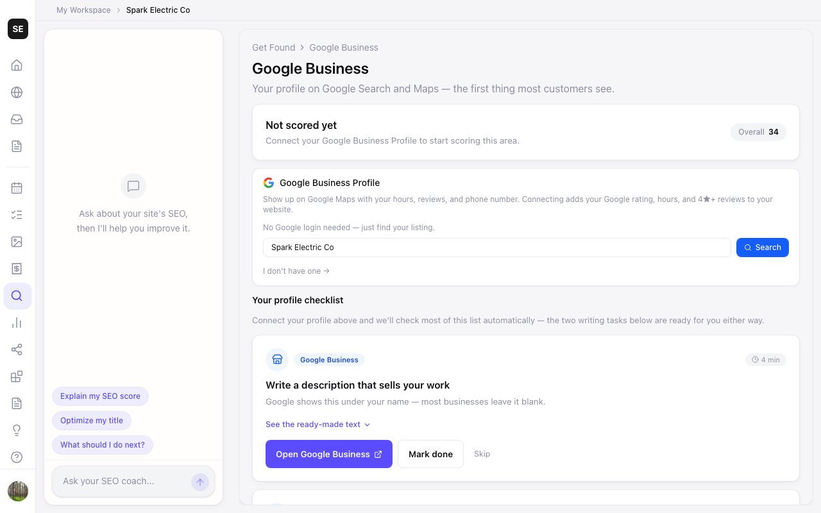Viewport: 821px width, 513px height.
Task: Open the checklist tasks icon in sidebar
Action: click(17, 215)
